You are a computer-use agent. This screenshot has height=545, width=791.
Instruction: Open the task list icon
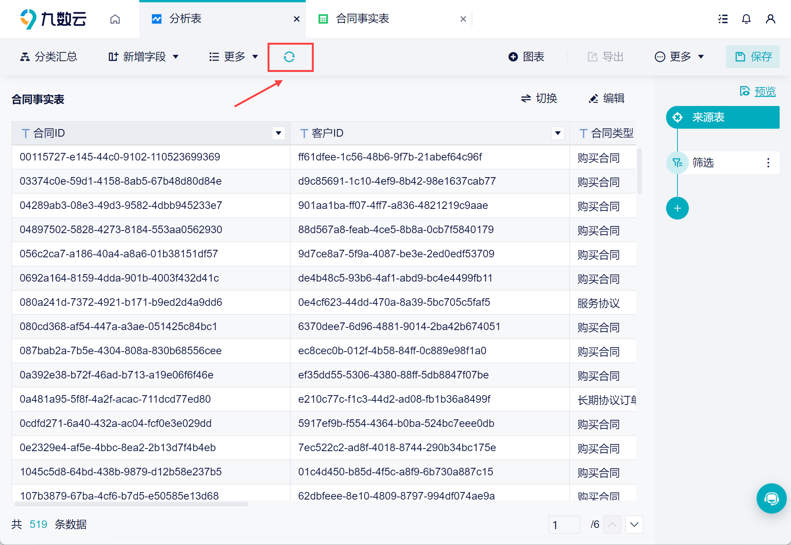click(723, 19)
